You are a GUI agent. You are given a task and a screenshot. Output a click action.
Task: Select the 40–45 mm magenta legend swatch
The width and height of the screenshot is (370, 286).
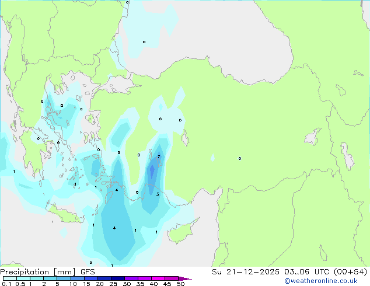(x=158, y=278)
